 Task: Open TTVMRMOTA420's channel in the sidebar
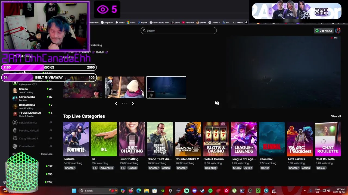pos(33,114)
